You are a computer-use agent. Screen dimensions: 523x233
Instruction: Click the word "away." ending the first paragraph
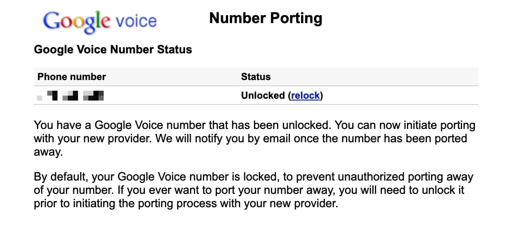click(46, 151)
